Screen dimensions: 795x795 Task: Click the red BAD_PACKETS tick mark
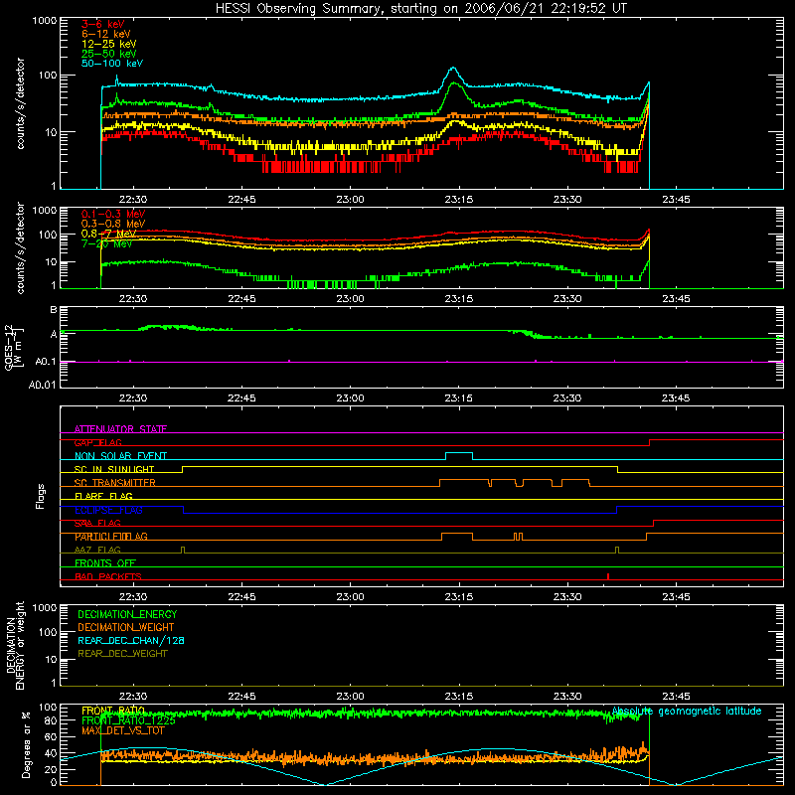[x=608, y=576]
